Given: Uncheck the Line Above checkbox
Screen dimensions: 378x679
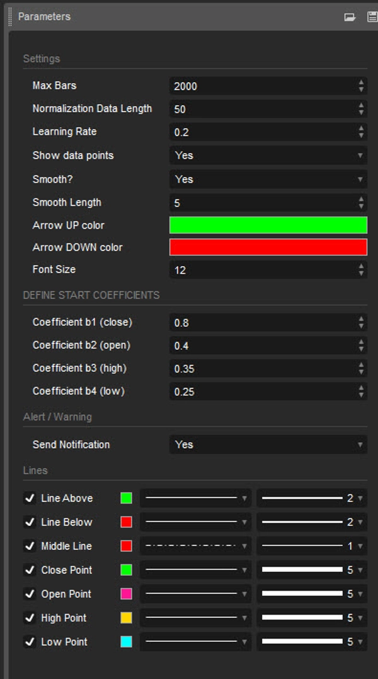Looking at the screenshot, I should (30, 498).
